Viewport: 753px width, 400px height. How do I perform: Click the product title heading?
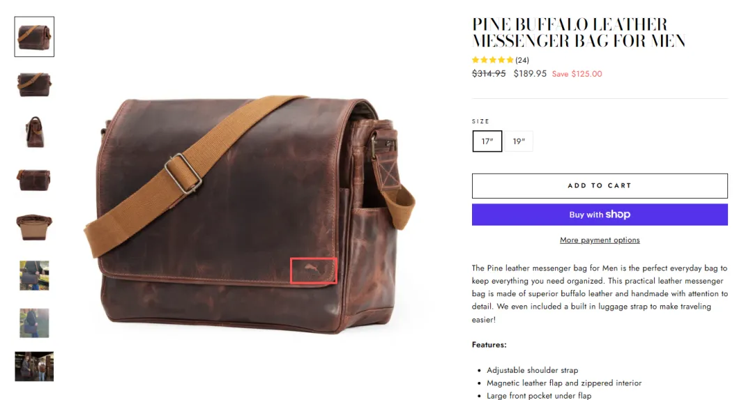[579, 33]
